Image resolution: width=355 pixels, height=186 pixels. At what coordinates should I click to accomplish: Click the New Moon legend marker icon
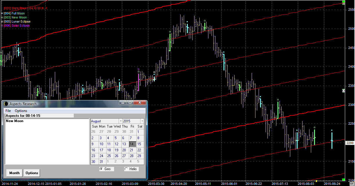coord(2,18)
